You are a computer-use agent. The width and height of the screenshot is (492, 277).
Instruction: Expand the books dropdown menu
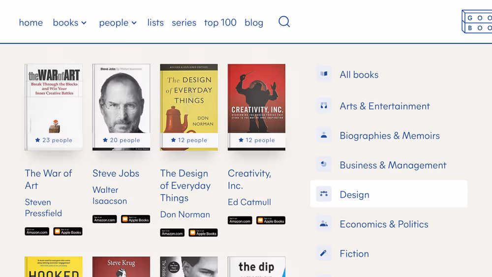(x=70, y=23)
